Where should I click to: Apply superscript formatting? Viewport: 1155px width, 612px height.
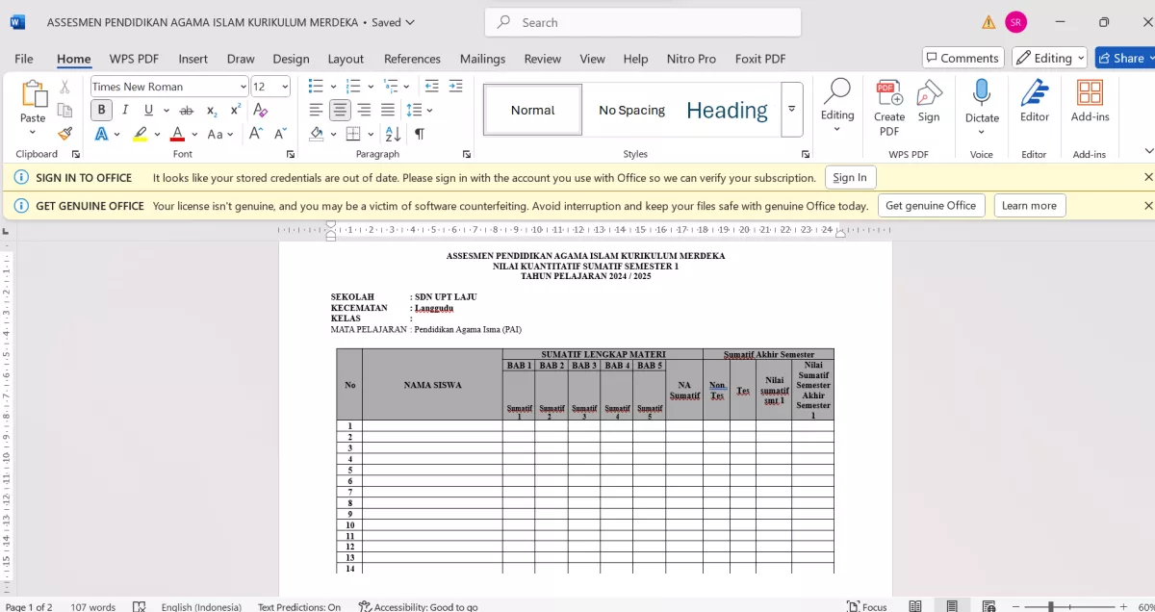pos(236,111)
